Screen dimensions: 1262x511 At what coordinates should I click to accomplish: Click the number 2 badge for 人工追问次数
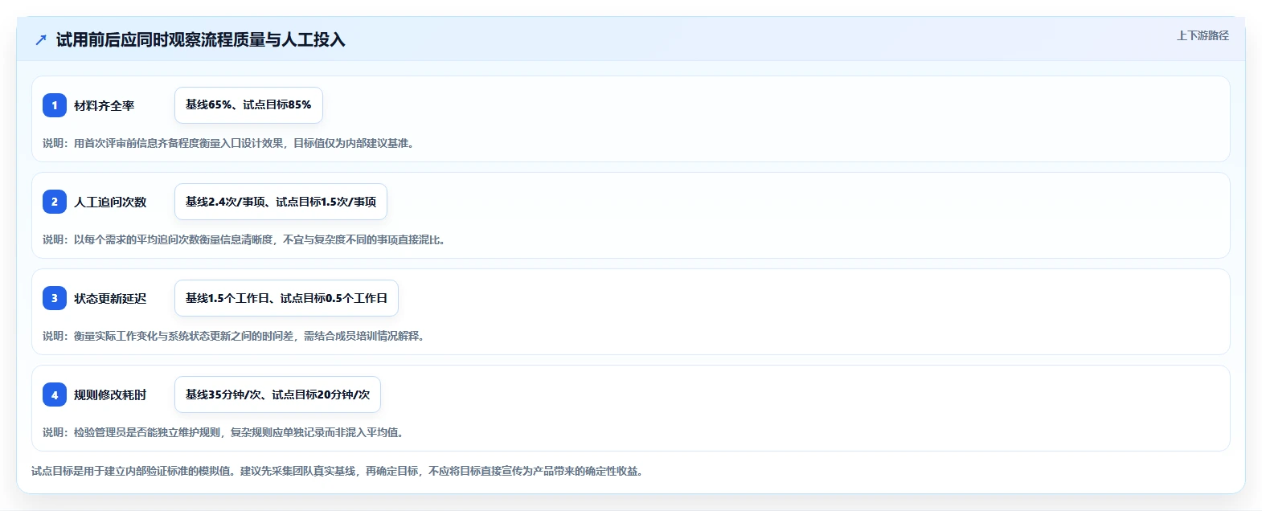click(x=55, y=202)
